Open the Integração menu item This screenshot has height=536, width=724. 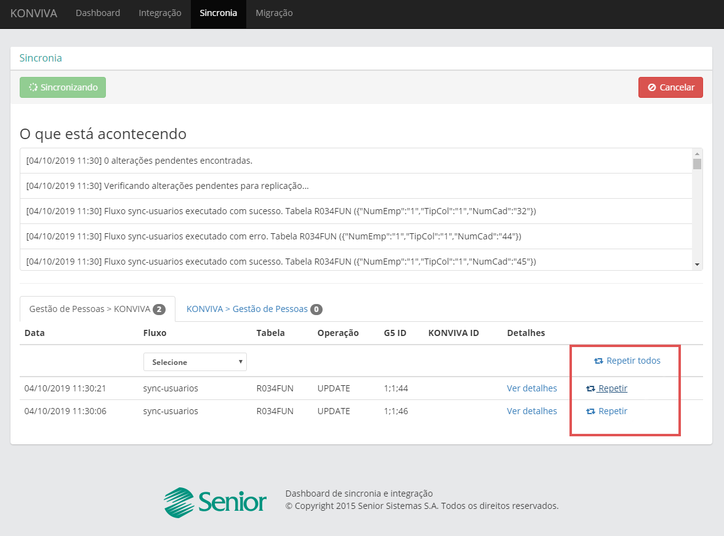[x=160, y=13]
